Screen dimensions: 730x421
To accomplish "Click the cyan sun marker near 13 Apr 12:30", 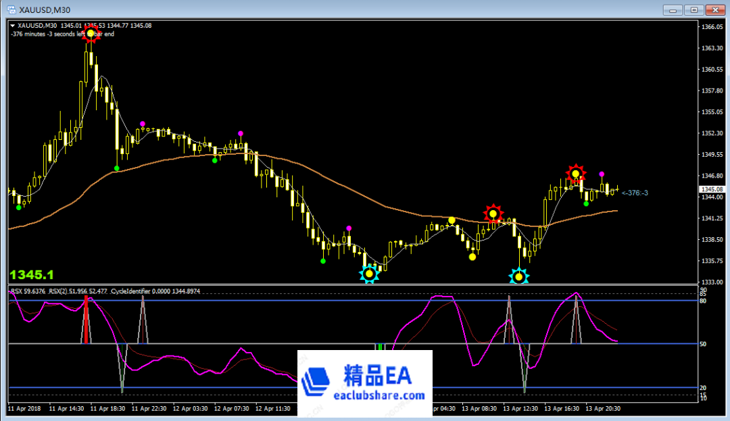I will coord(518,276).
